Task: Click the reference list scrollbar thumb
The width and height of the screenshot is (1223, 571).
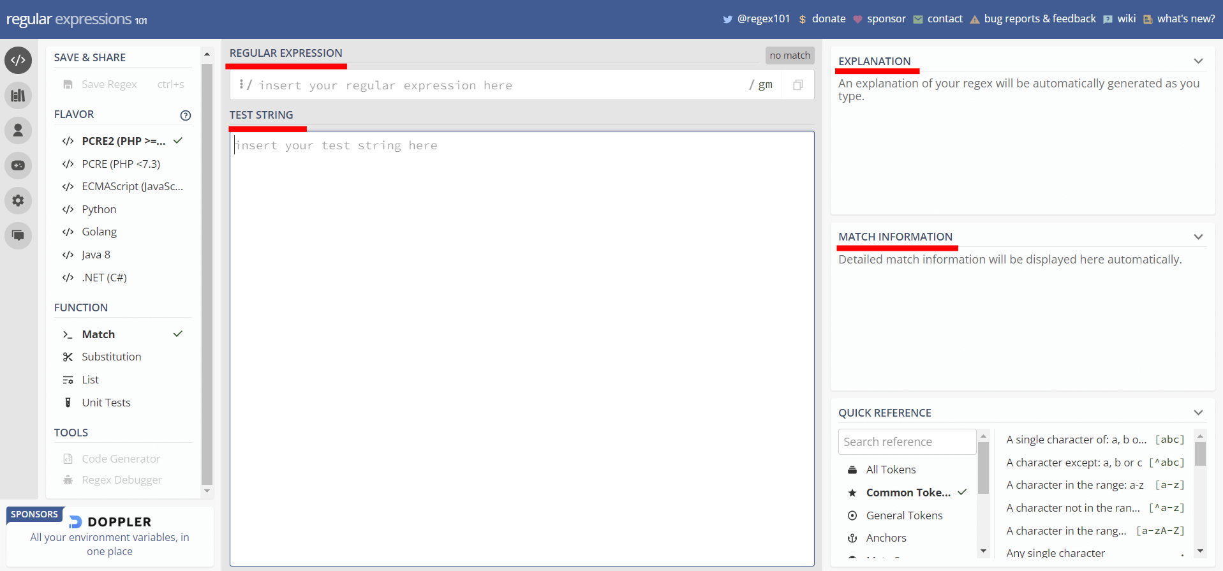Action: (1200, 454)
